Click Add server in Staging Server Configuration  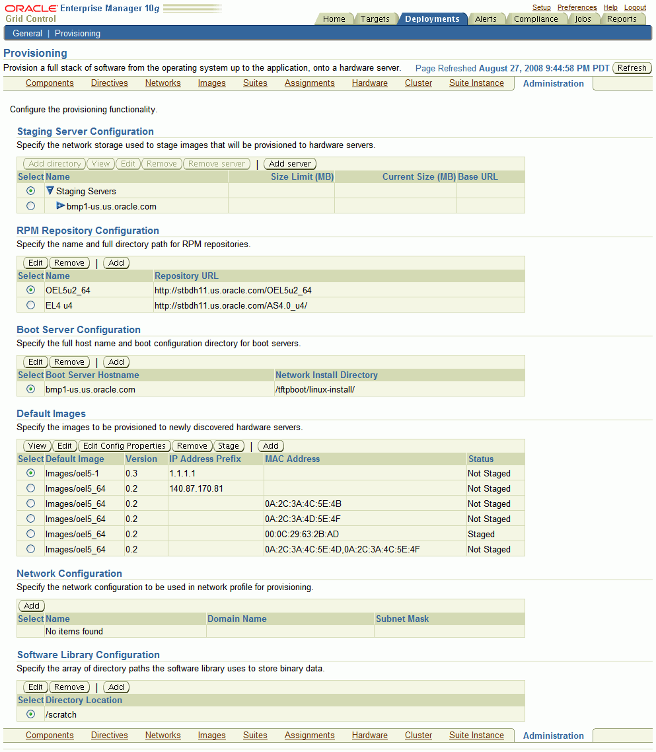pyautogui.click(x=289, y=163)
